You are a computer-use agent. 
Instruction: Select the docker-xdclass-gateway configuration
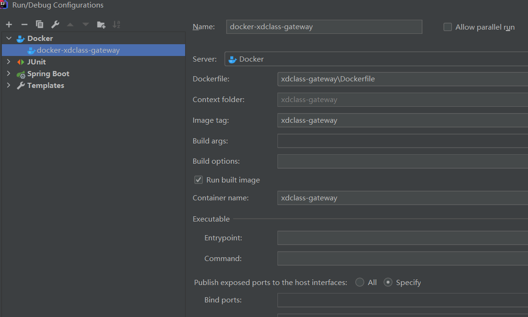[x=78, y=50]
